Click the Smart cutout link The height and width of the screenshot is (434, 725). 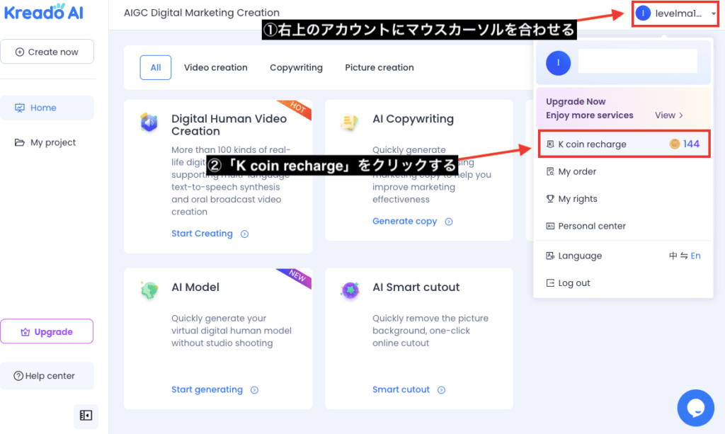(x=401, y=389)
